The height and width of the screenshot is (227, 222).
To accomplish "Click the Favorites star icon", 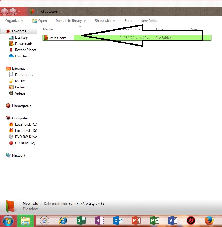I will point(8,31).
